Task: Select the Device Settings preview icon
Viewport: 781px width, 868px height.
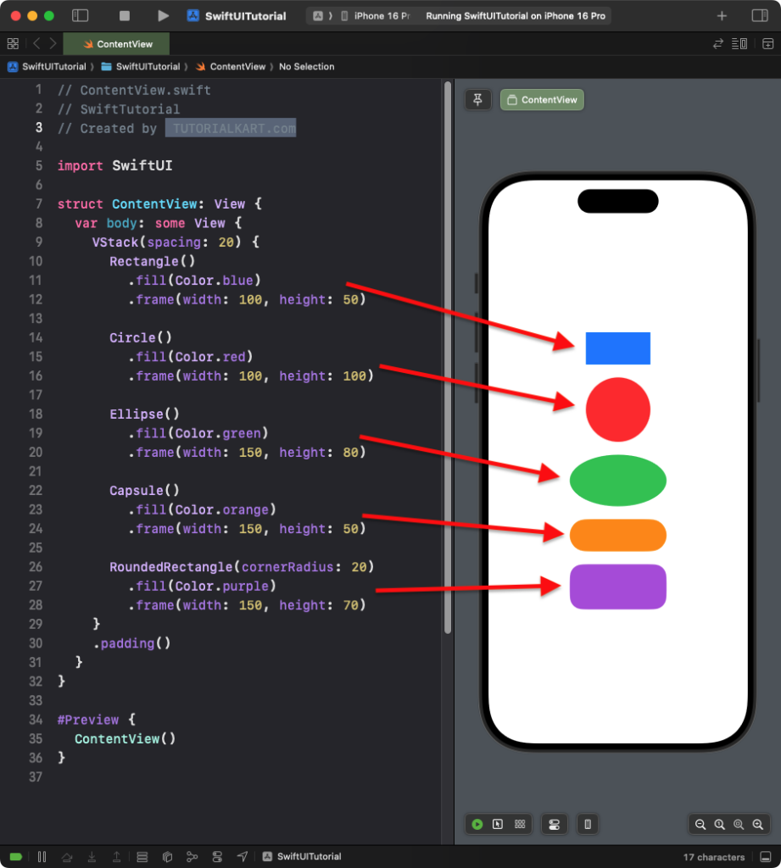Action: click(x=555, y=824)
